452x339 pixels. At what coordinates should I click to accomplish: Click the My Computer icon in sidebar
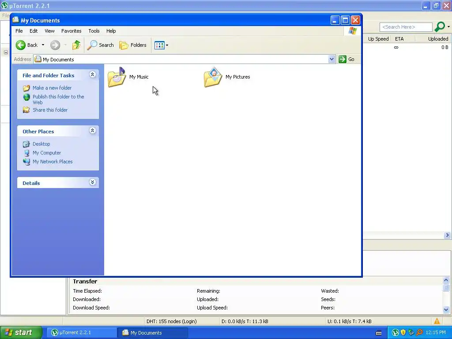point(26,153)
